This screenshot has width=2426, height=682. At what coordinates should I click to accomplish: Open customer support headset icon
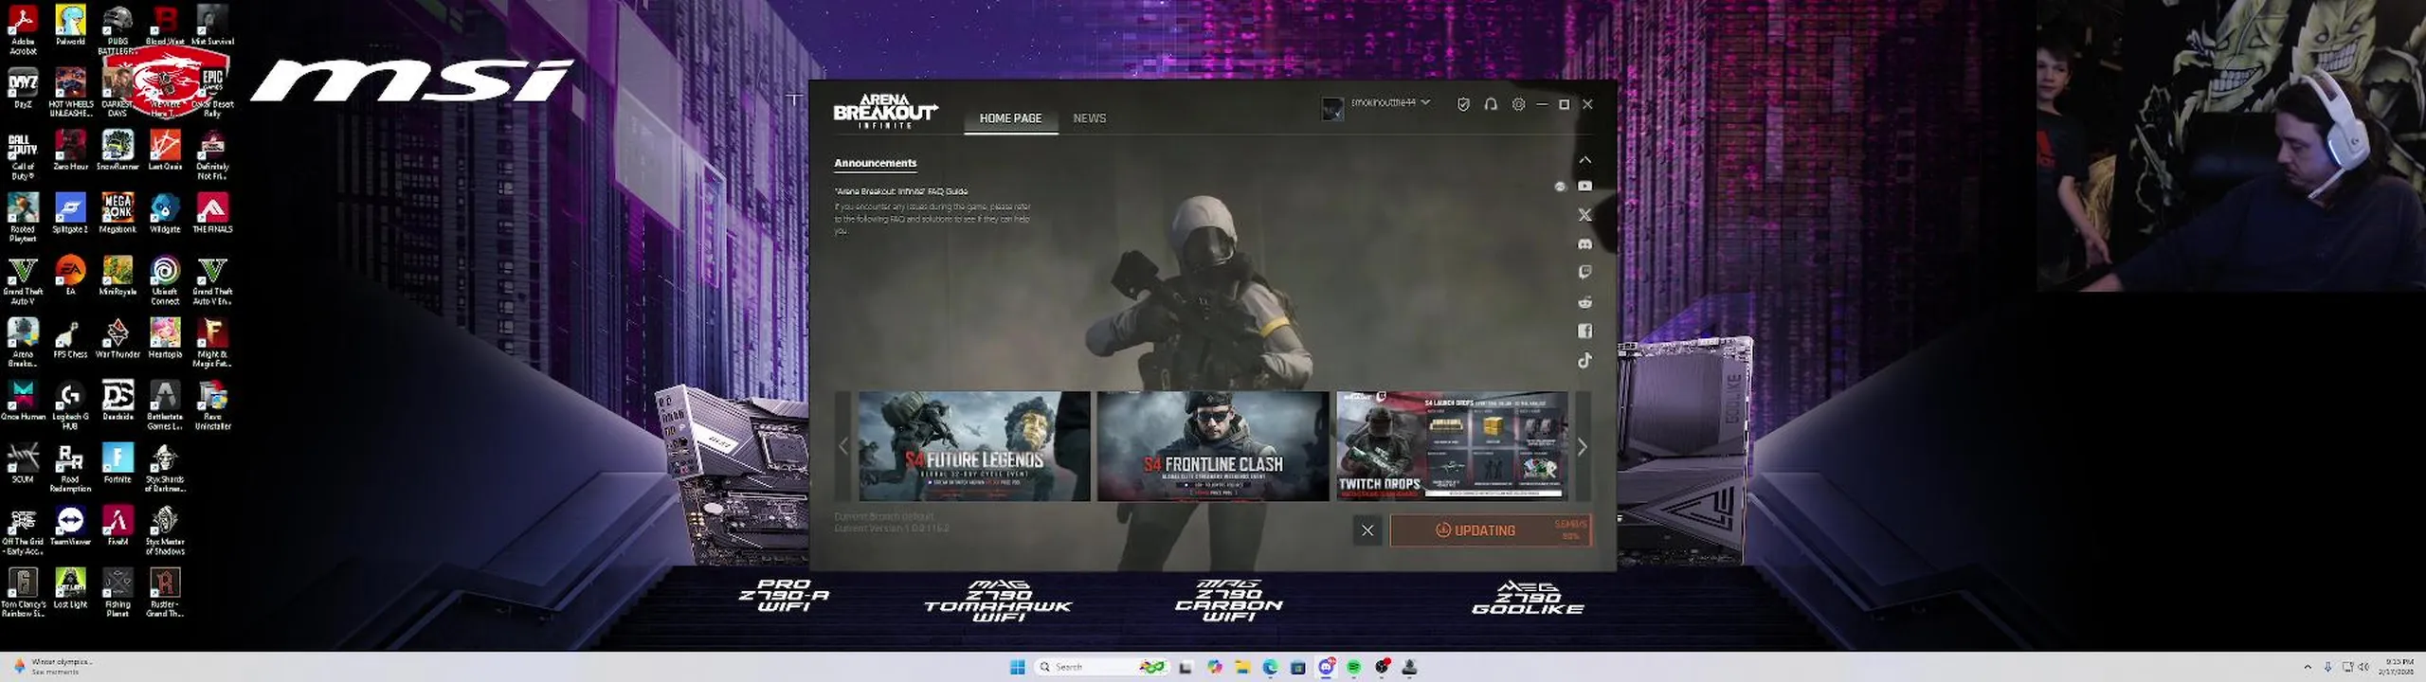coord(1491,104)
